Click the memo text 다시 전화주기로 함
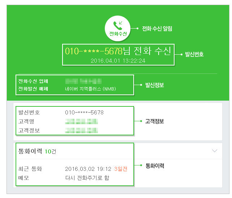Viewport: 232px width, 198px height. (87, 178)
